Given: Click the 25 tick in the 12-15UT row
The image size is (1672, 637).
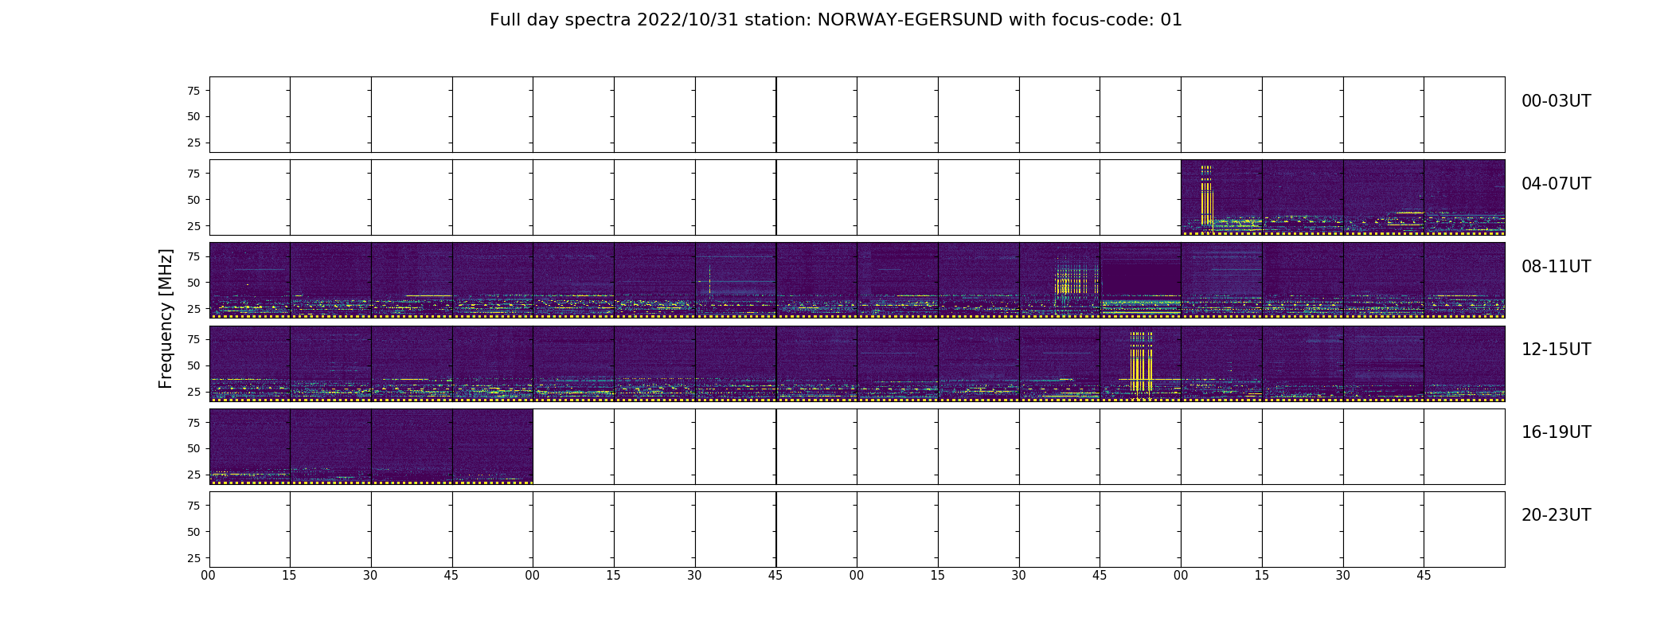Looking at the screenshot, I should click(193, 392).
